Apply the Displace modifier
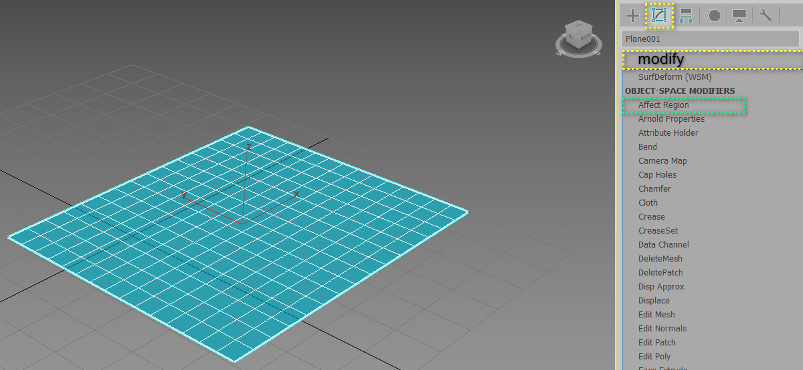Viewport: 803px width, 370px height. 654,301
